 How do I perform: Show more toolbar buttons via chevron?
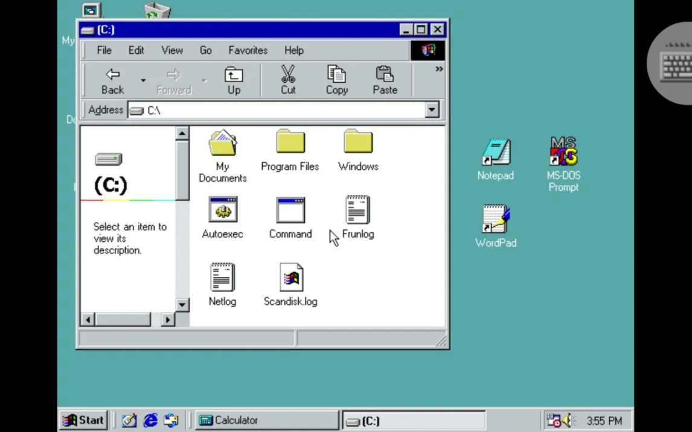pos(439,69)
